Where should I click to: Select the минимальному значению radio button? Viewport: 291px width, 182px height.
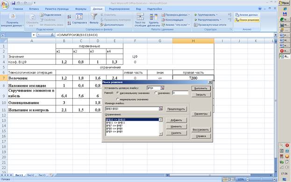pos(118,99)
